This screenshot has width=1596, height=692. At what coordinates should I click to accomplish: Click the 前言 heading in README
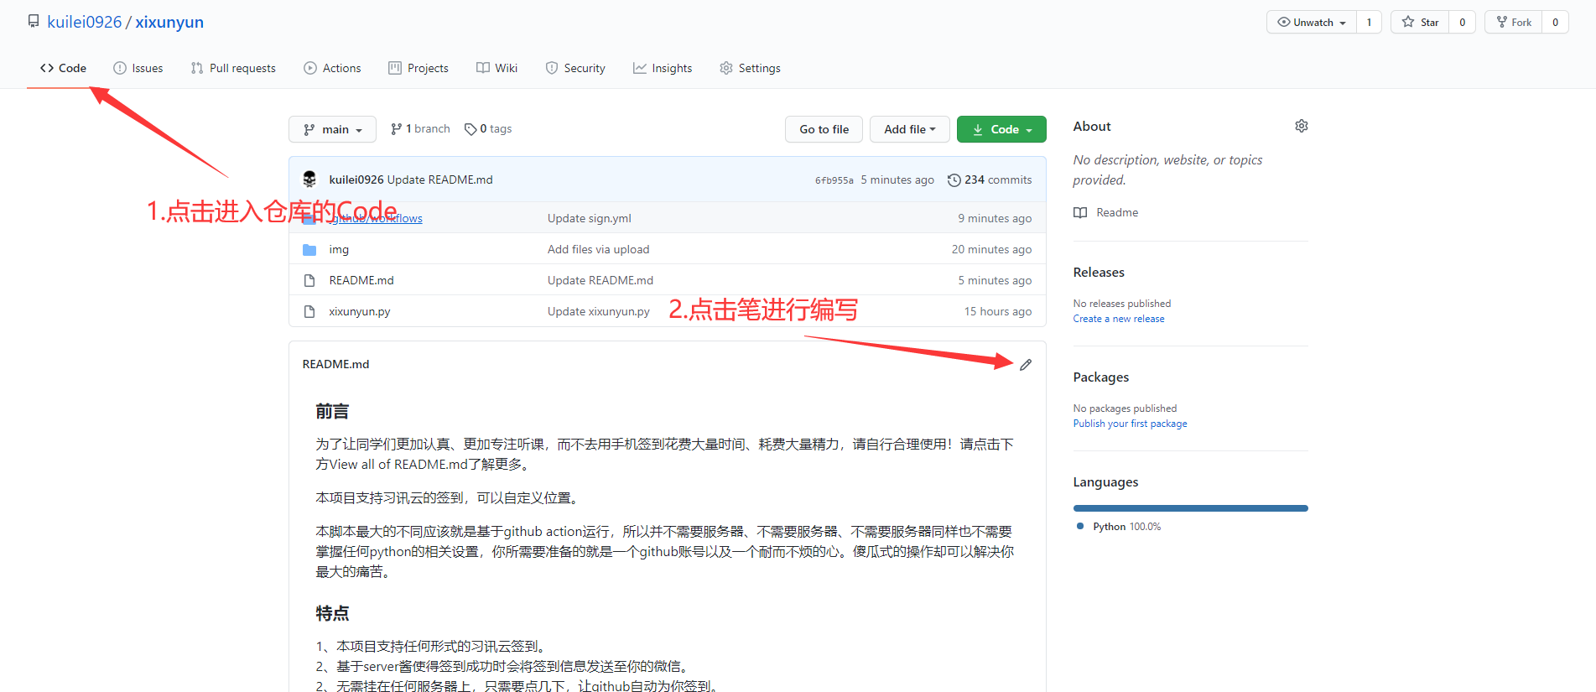332,412
